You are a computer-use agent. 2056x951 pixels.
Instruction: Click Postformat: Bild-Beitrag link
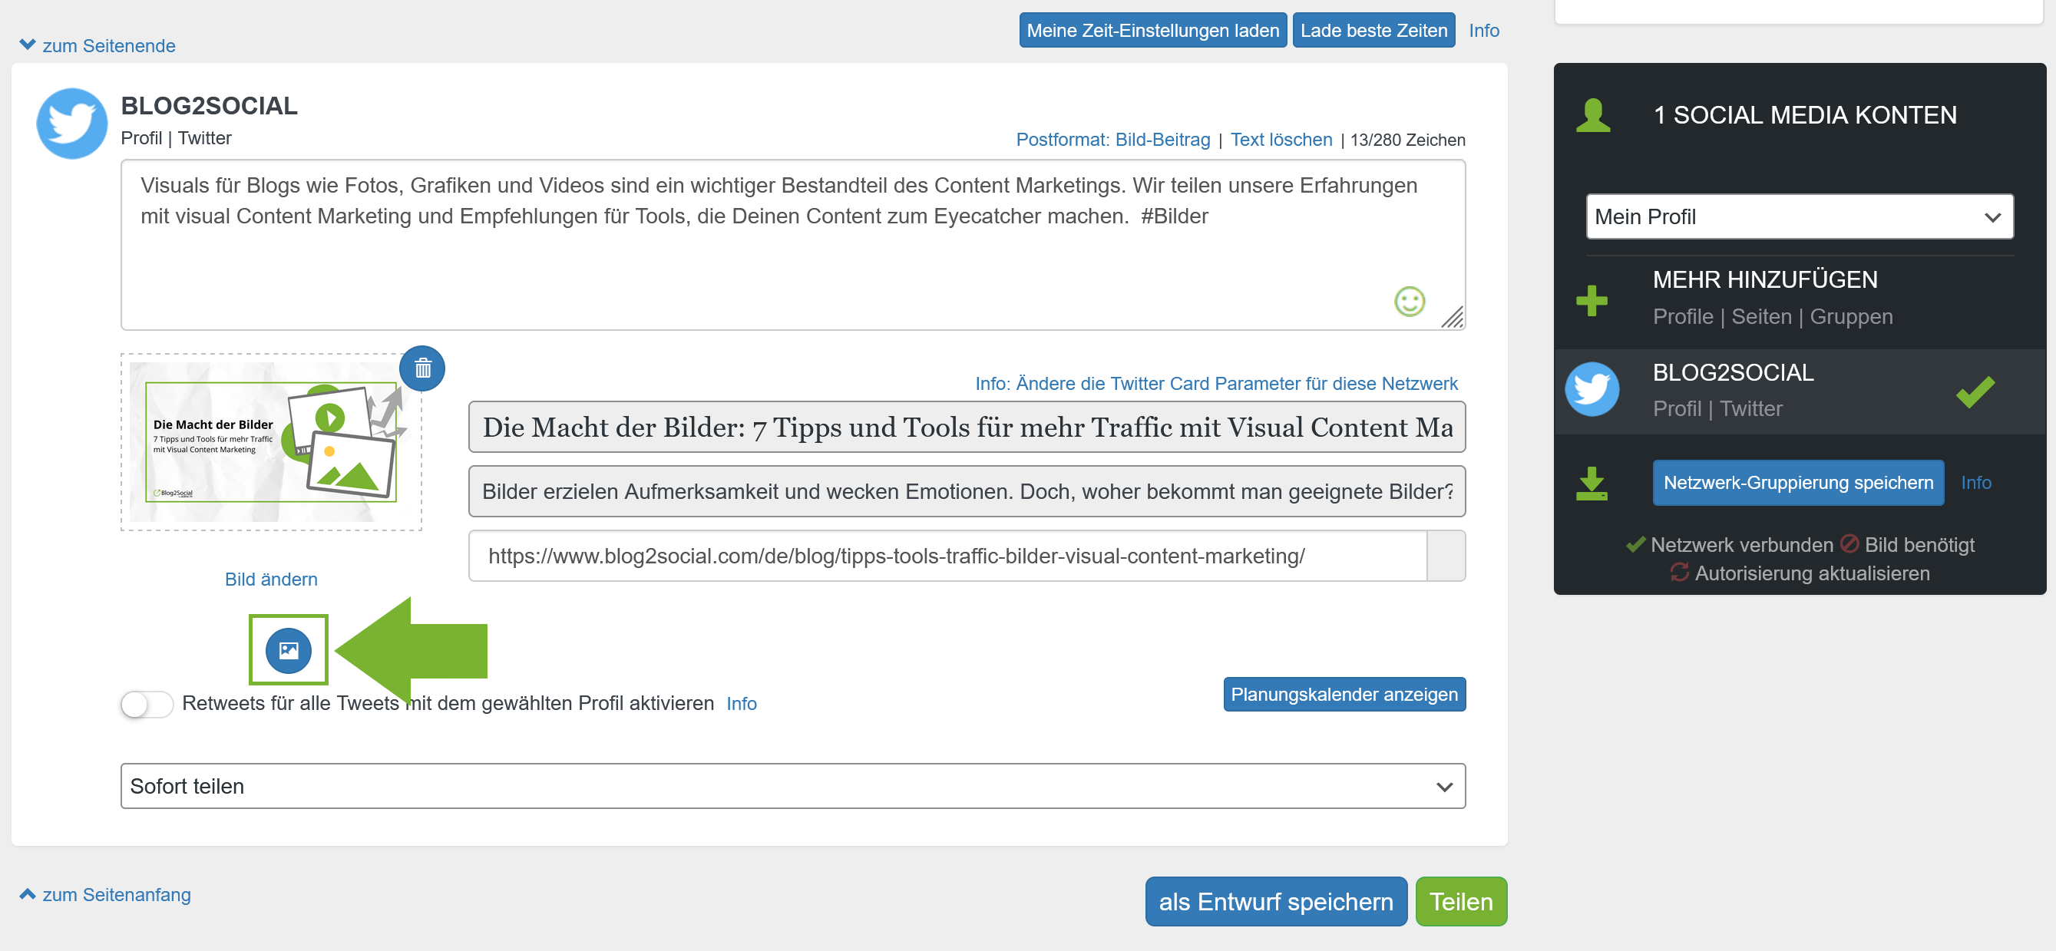pos(1112,140)
